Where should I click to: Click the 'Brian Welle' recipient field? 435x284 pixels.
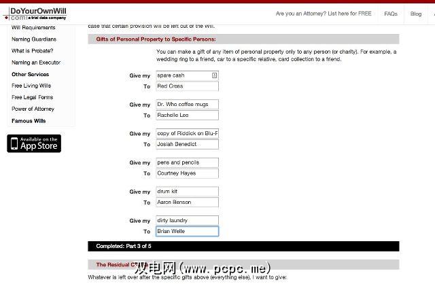188,231
